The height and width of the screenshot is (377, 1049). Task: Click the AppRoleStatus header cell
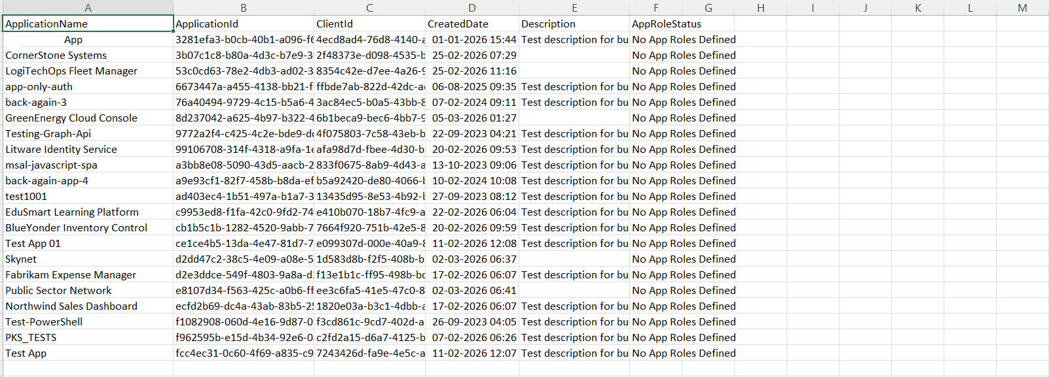point(655,24)
